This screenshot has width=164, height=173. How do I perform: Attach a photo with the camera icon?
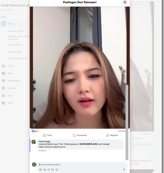point(48,170)
